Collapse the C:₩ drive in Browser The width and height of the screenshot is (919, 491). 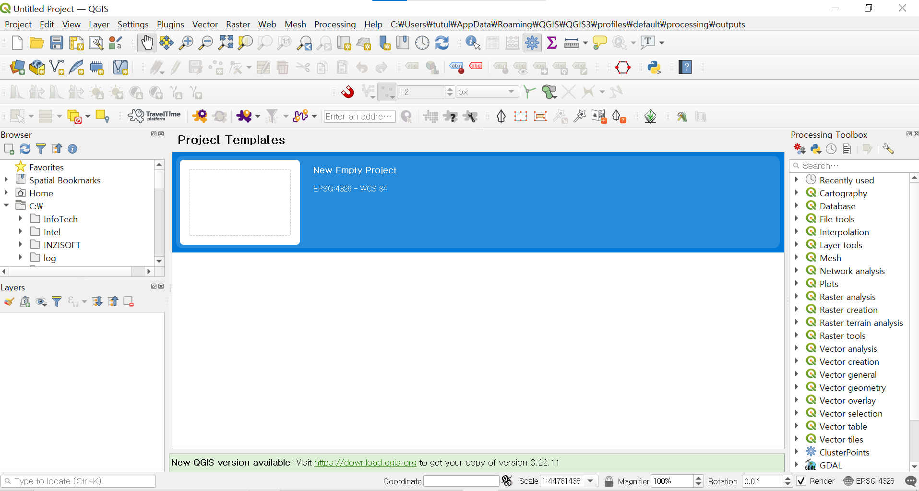pyautogui.click(x=6, y=205)
